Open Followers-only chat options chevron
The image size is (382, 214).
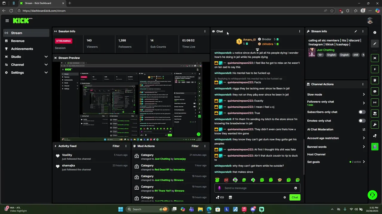pyautogui.click(x=364, y=103)
